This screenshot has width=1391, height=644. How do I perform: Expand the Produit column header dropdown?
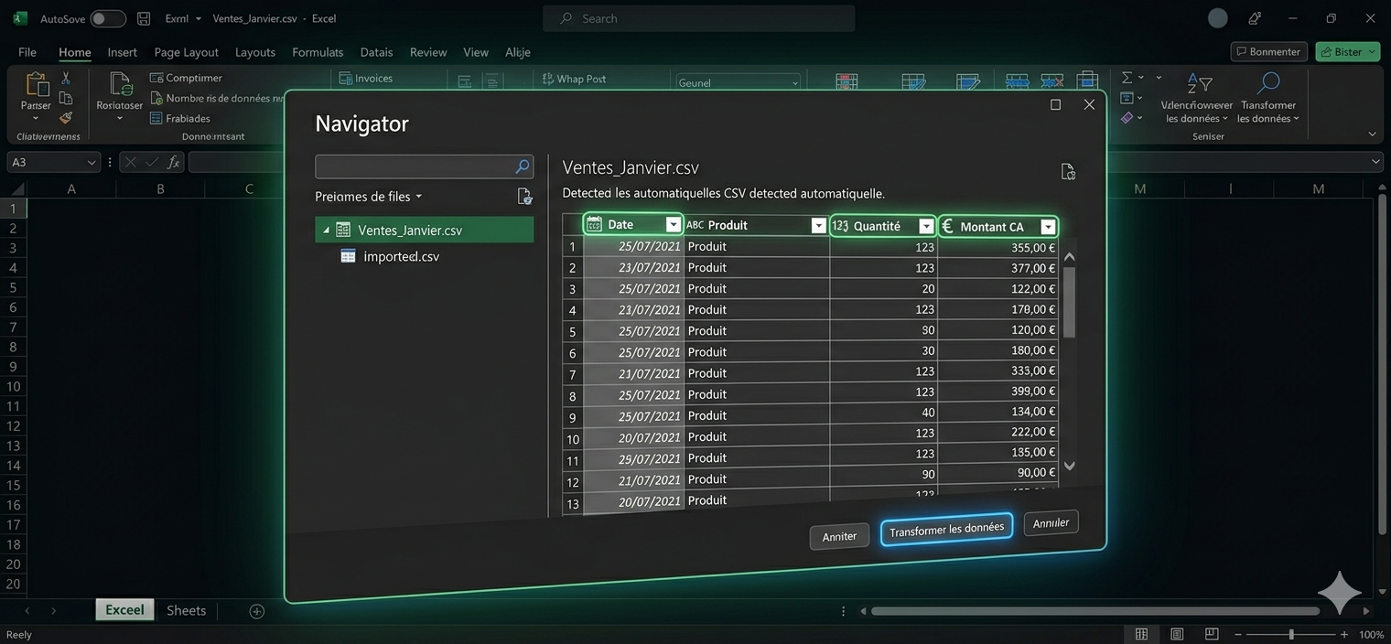pyautogui.click(x=817, y=225)
